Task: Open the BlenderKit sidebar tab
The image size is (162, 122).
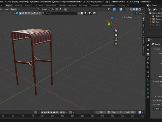Action: coord(144,50)
